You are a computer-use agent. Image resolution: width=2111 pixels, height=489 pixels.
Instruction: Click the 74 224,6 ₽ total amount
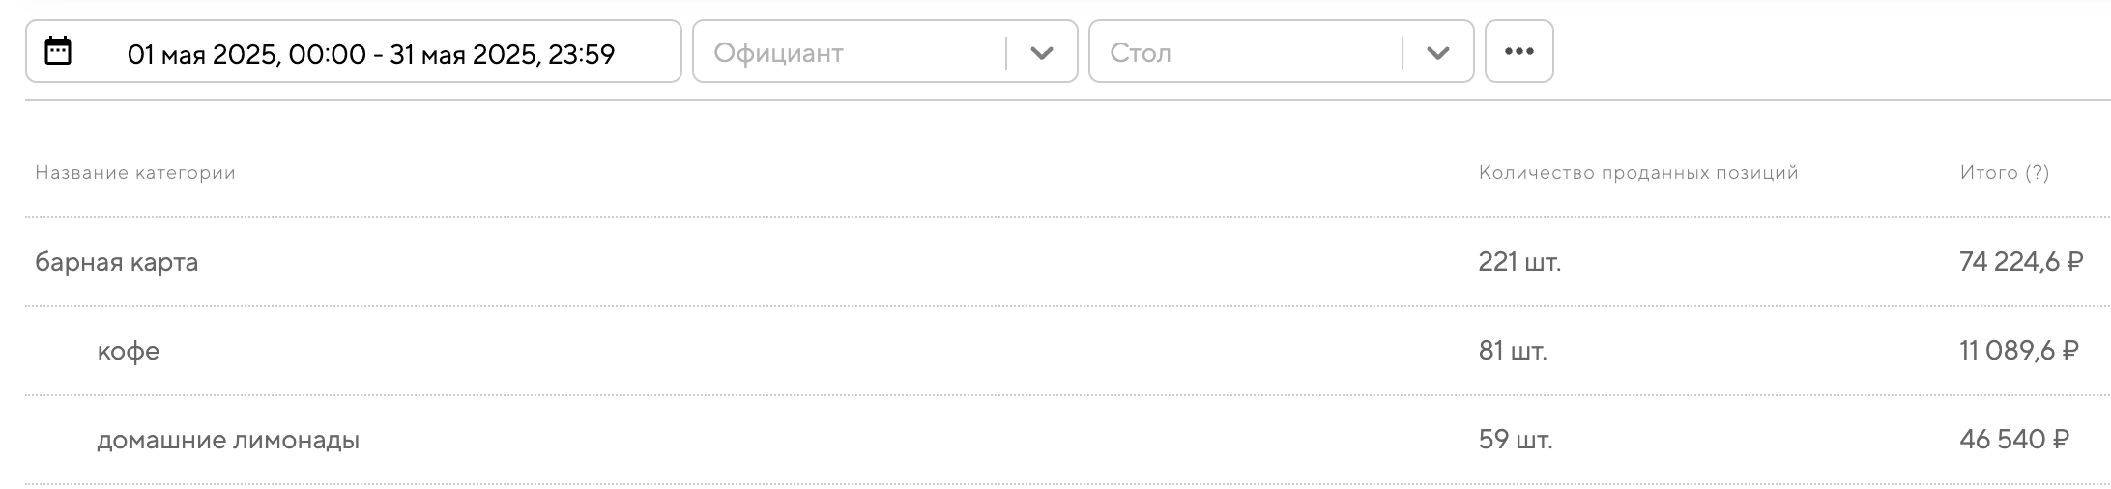pyautogui.click(x=2020, y=262)
